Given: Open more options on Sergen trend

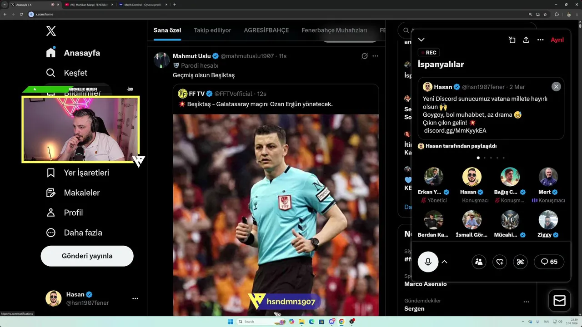Looking at the screenshot, I should (x=526, y=302).
